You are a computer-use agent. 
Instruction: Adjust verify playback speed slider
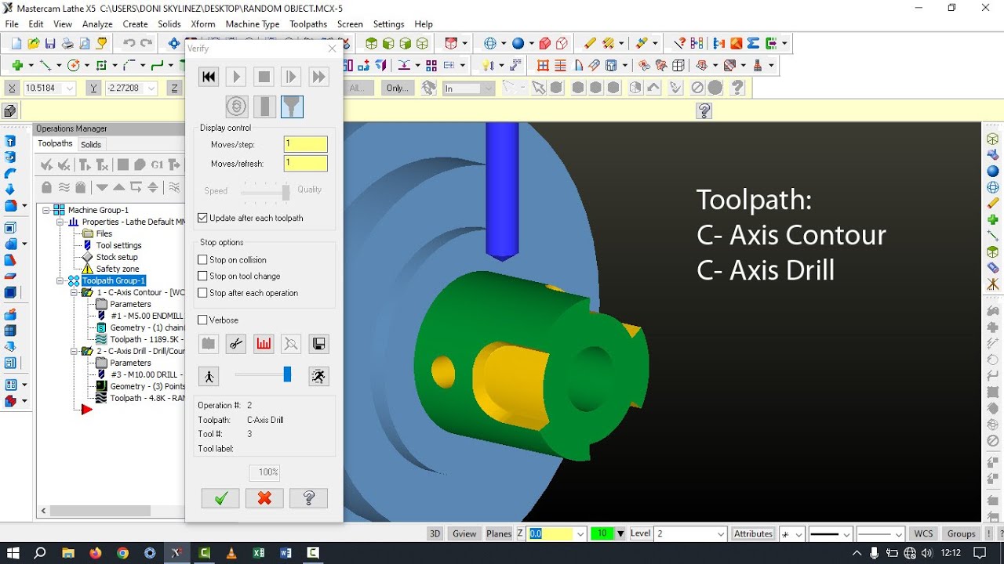click(x=287, y=375)
